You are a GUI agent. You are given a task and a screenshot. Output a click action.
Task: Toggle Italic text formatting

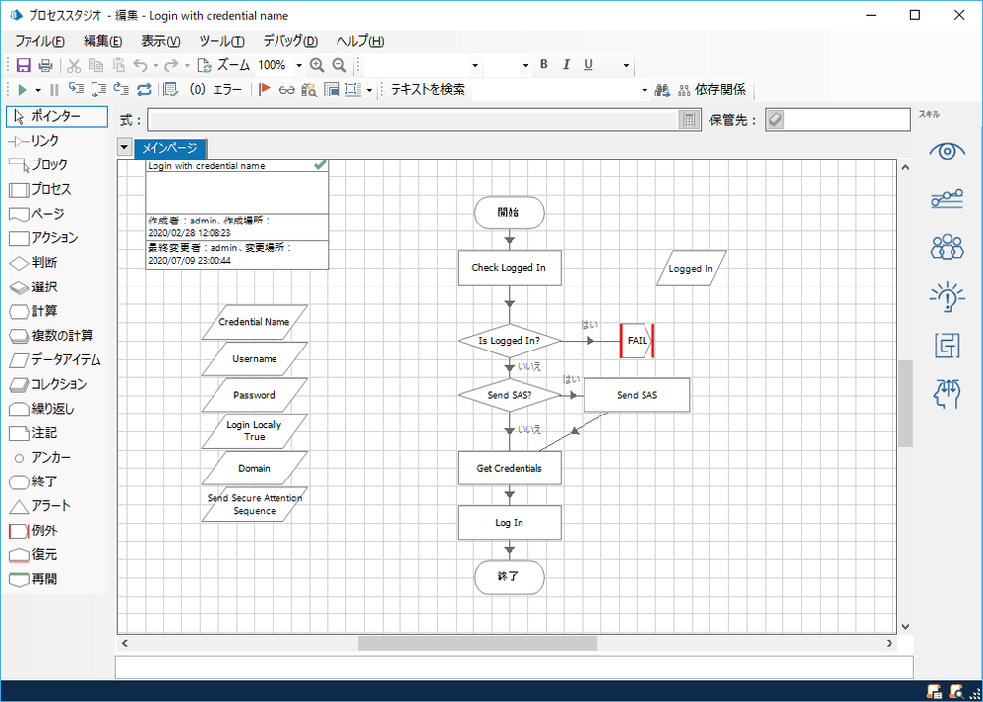tap(566, 65)
